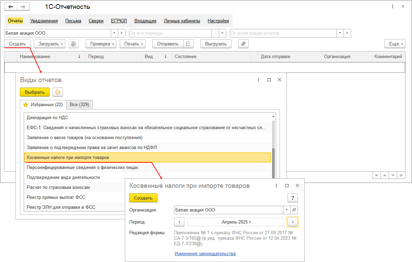The width and height of the screenshot is (412, 262).
Task: Open the Уведомления section
Action: point(44,21)
